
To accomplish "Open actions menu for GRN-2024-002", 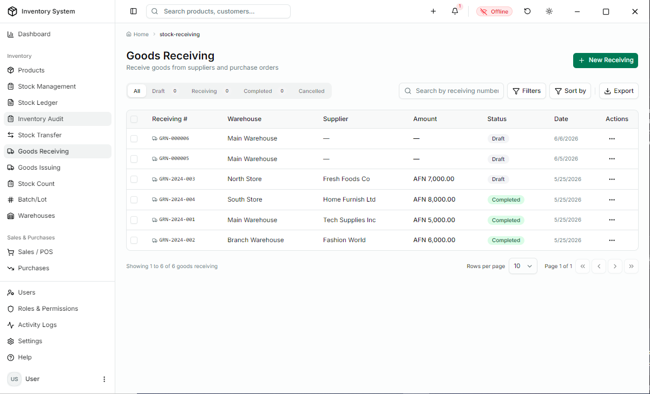I will click(x=612, y=240).
